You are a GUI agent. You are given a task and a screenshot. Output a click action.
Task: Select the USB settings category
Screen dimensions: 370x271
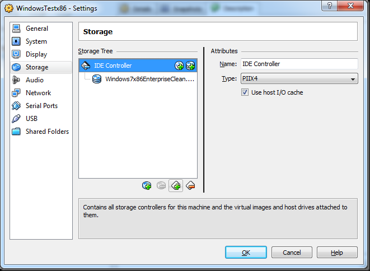31,119
